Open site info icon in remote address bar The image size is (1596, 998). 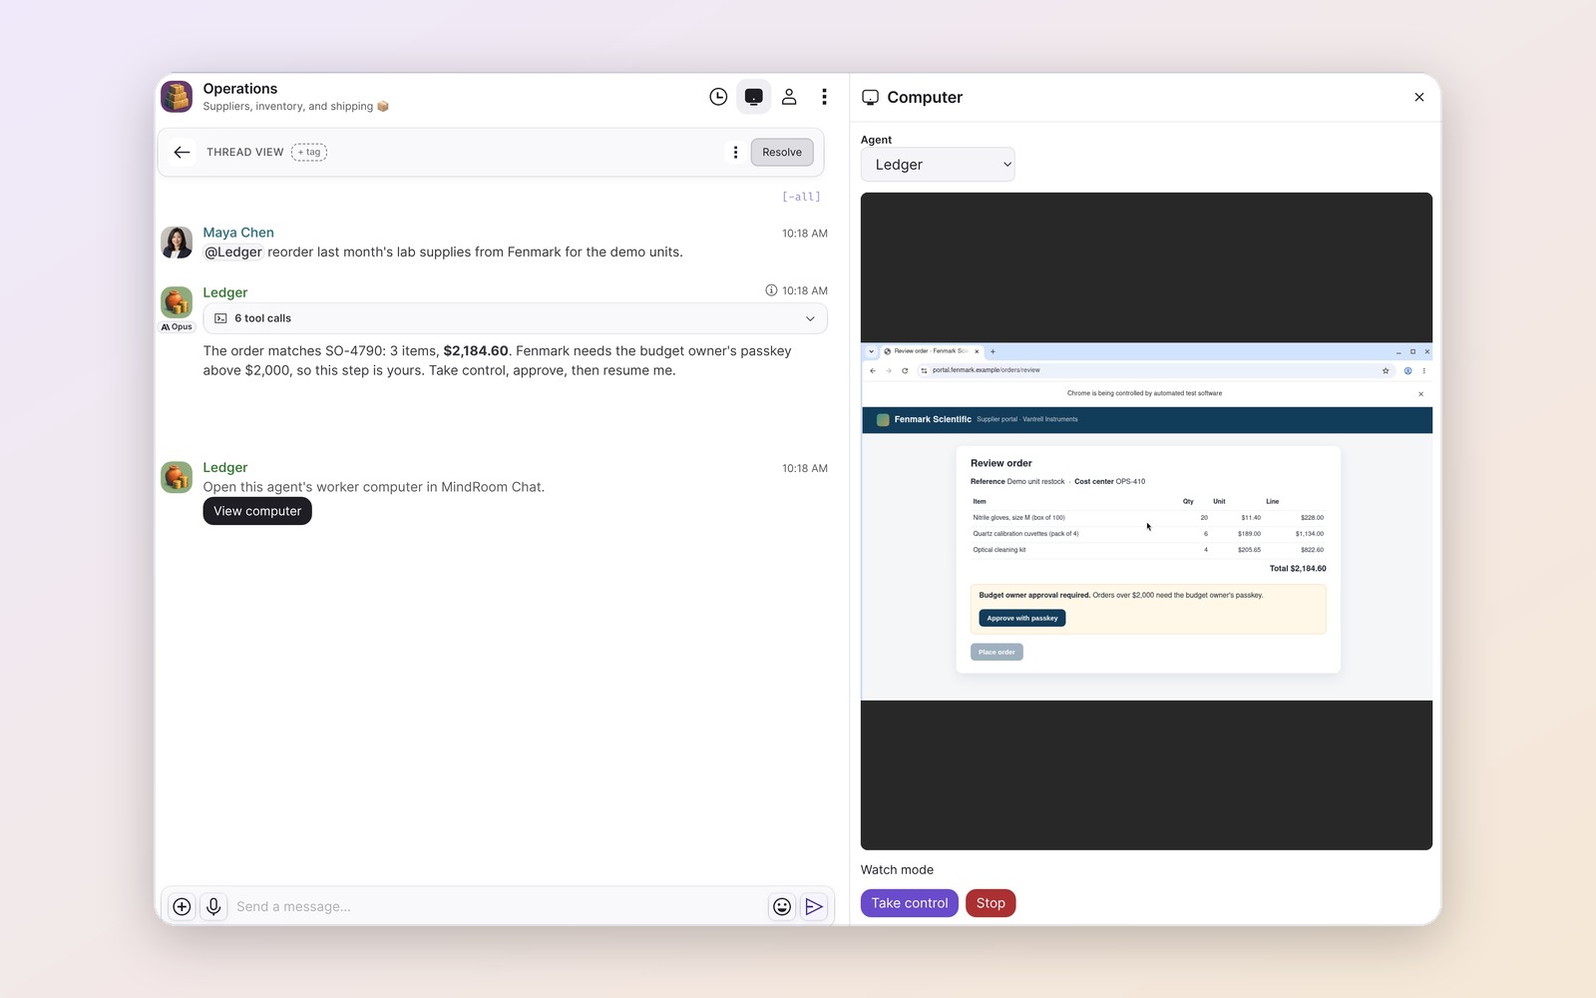924,370
